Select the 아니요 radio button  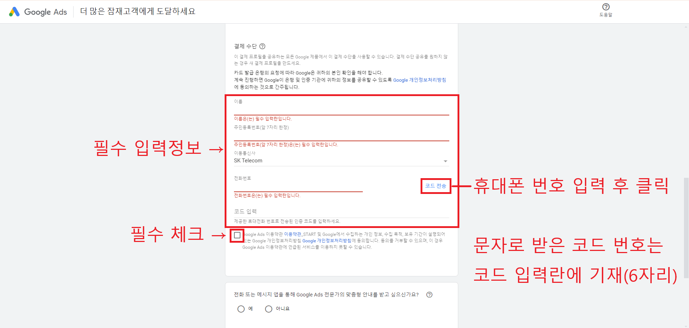click(x=268, y=309)
